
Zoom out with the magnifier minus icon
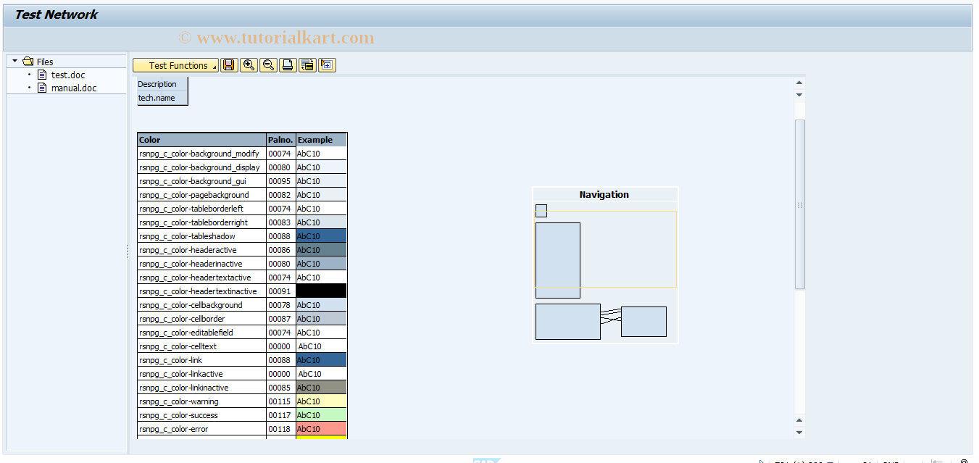coord(268,65)
